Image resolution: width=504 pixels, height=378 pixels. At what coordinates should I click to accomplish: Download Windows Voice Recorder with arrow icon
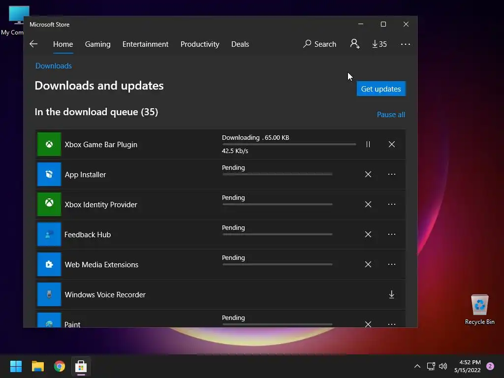[x=391, y=294]
